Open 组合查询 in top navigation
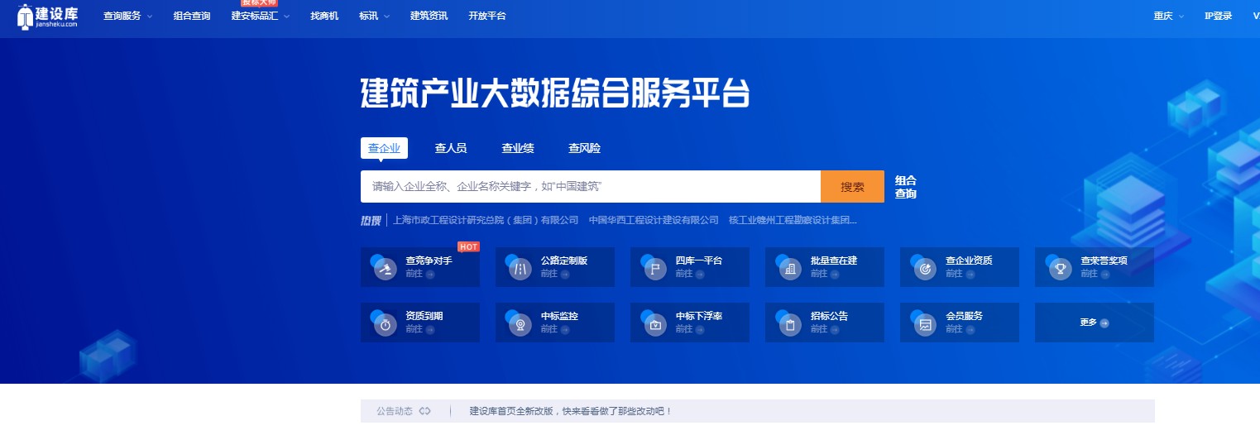The width and height of the screenshot is (1260, 435). (x=192, y=16)
